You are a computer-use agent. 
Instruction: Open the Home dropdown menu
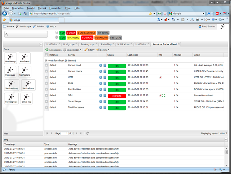9,26
